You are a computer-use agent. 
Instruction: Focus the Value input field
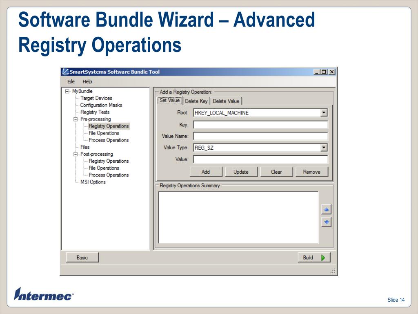(260, 159)
